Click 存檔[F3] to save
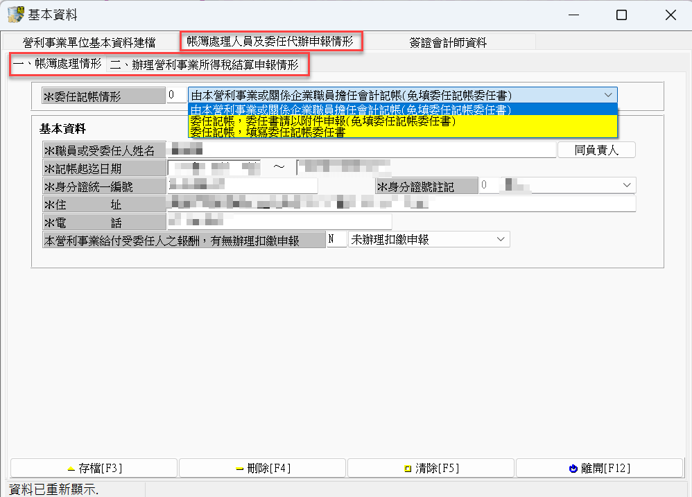Image resolution: width=692 pixels, height=497 pixels. [94, 468]
